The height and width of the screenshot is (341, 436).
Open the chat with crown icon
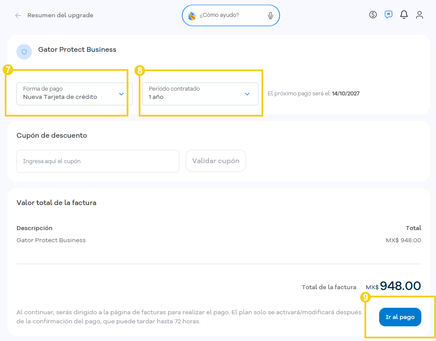389,15
